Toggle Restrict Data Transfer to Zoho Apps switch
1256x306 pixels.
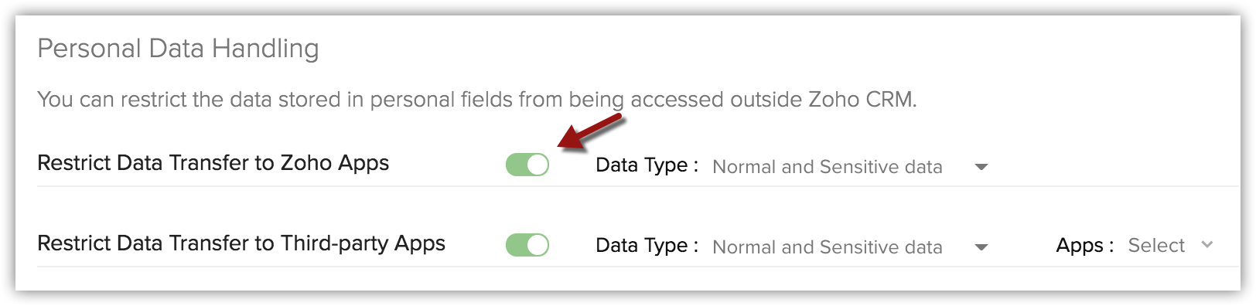point(527,165)
